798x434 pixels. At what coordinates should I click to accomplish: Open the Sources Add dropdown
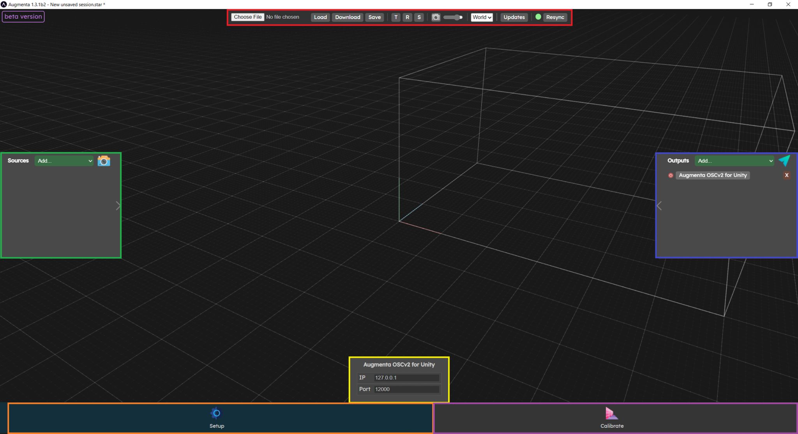(64, 161)
